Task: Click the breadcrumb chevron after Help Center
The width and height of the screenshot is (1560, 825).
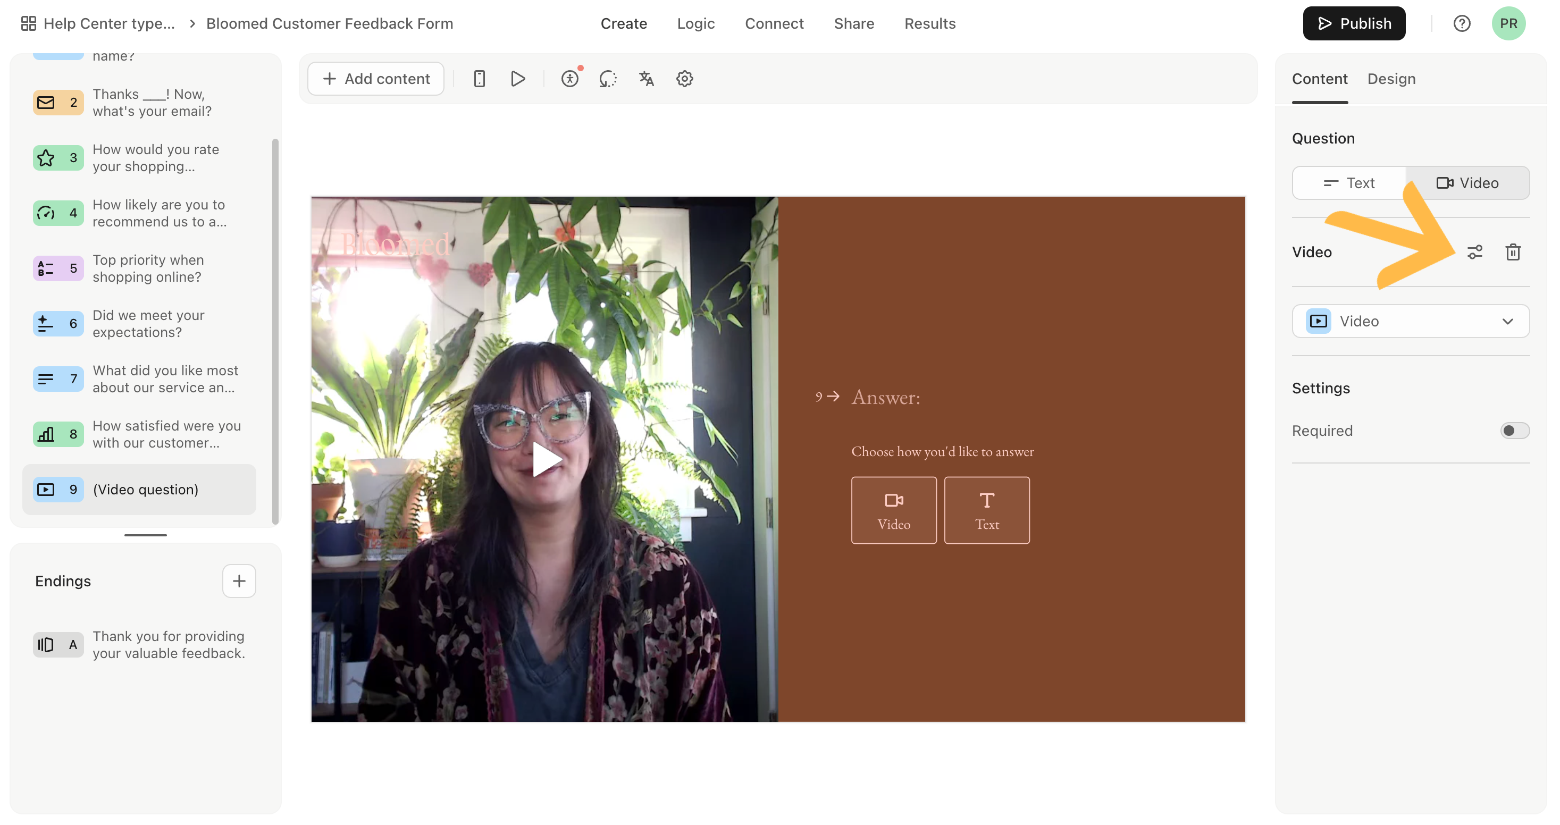Action: (x=192, y=23)
